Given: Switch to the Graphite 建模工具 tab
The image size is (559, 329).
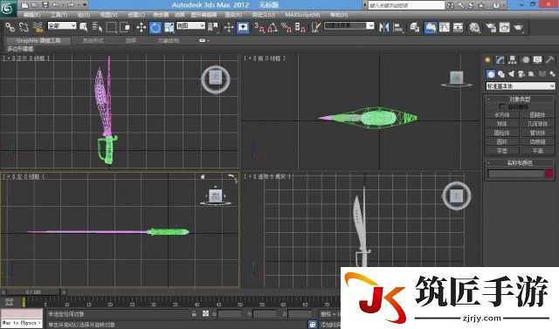Looking at the screenshot, I should coord(38,41).
